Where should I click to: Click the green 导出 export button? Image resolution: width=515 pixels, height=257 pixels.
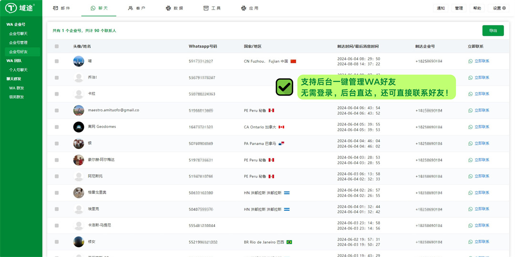493,30
